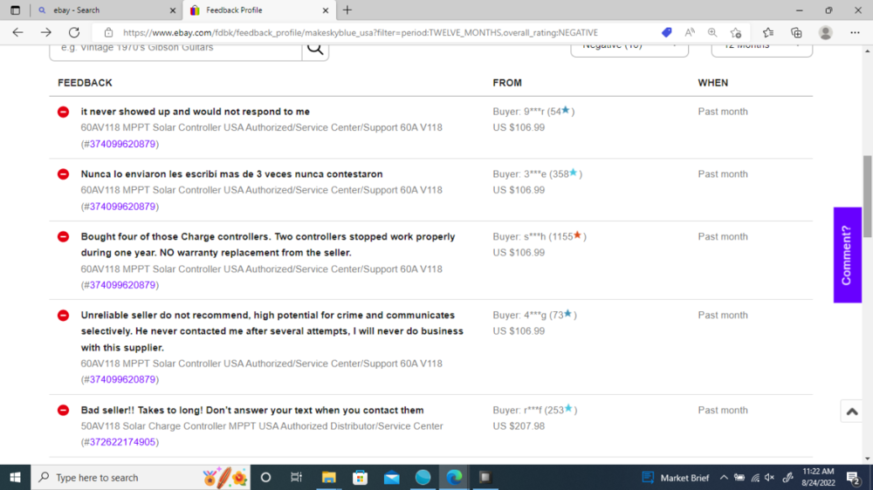Open Microsoft Store from taskbar
The image size is (873, 490).
361,477
